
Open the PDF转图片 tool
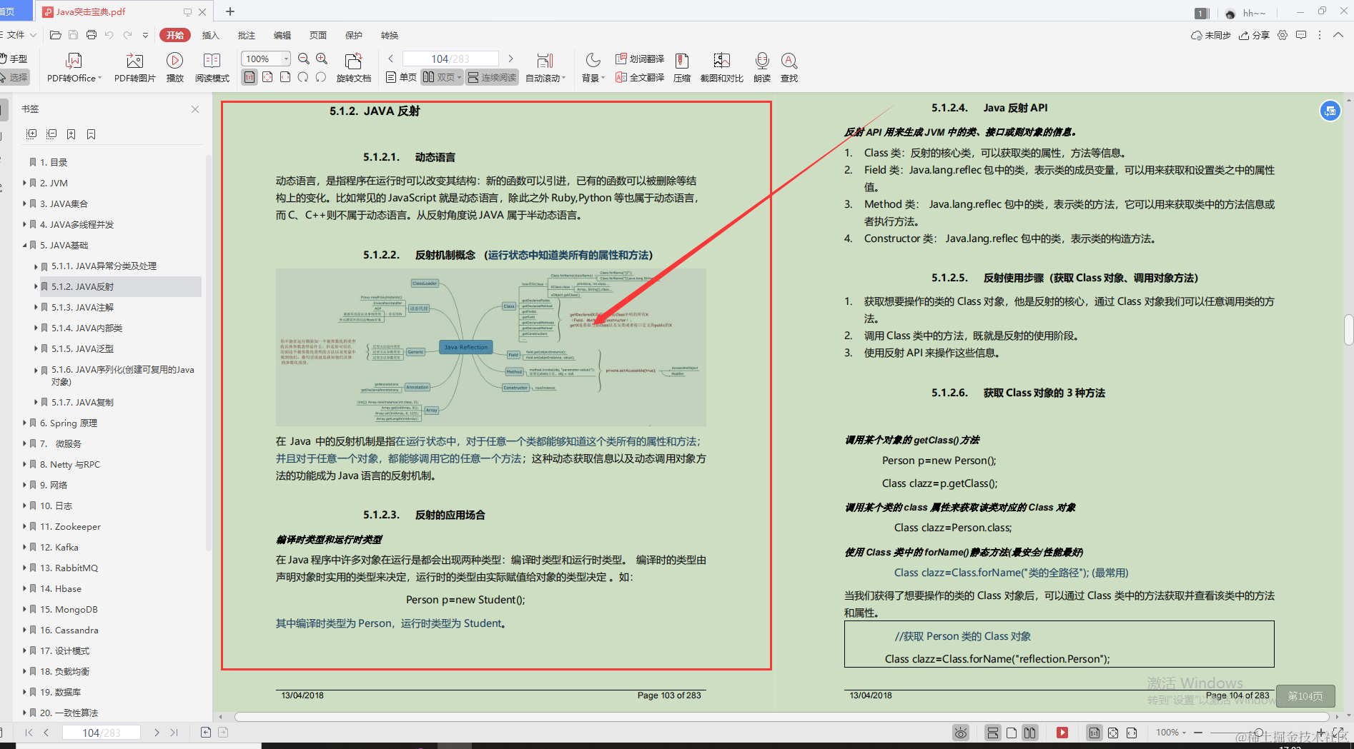point(133,66)
